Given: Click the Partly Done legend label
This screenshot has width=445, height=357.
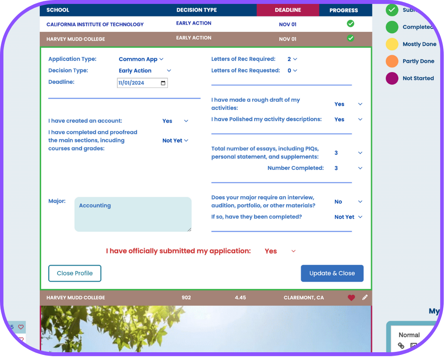Looking at the screenshot, I should (418, 61).
